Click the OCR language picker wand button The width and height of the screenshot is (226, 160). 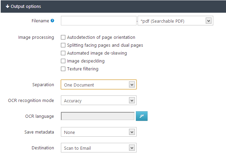[142, 116]
